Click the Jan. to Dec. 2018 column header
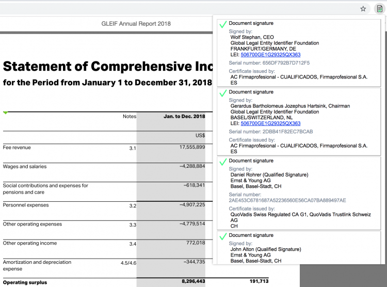 (x=184, y=117)
